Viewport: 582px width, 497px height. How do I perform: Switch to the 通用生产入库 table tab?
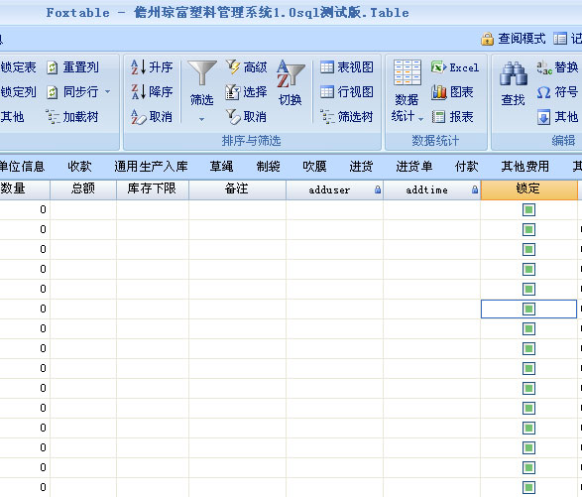[151, 166]
